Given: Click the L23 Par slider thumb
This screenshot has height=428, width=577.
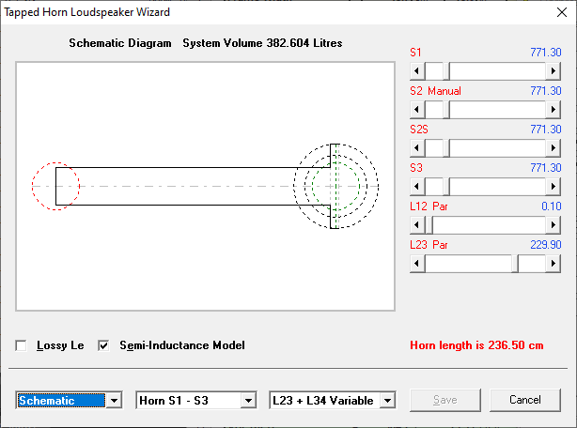Looking at the screenshot, I should tap(515, 264).
